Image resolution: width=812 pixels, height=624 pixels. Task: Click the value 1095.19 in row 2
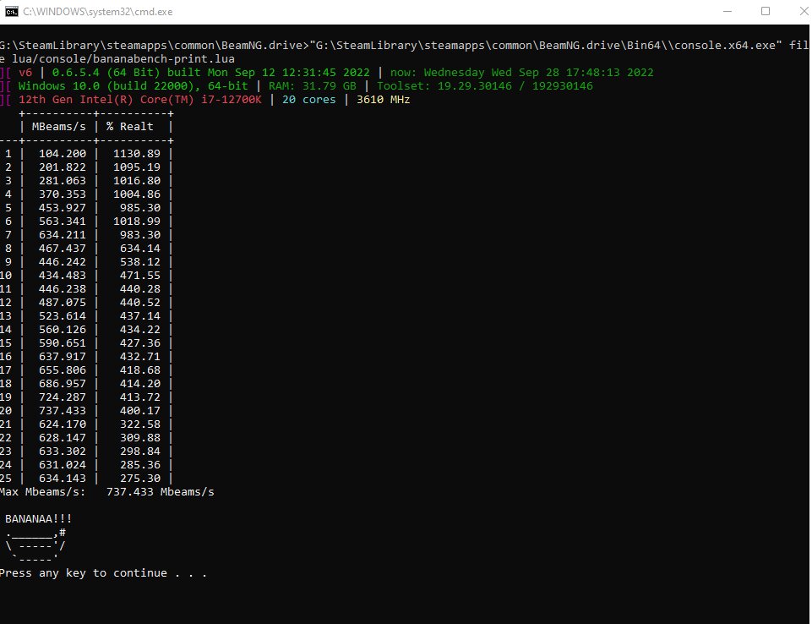[x=137, y=167]
